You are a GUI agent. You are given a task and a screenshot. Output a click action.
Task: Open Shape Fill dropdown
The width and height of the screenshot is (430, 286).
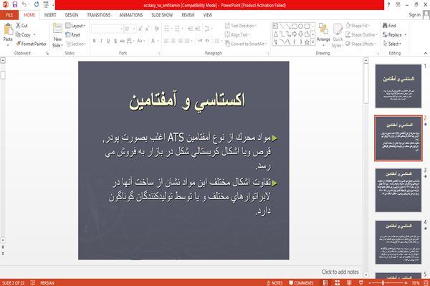click(358, 26)
